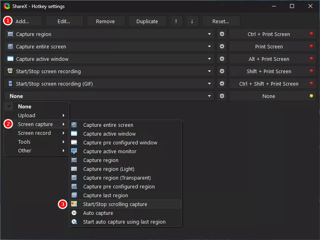Choose Capture pre configured window
The image size is (320, 240).
click(x=125, y=142)
